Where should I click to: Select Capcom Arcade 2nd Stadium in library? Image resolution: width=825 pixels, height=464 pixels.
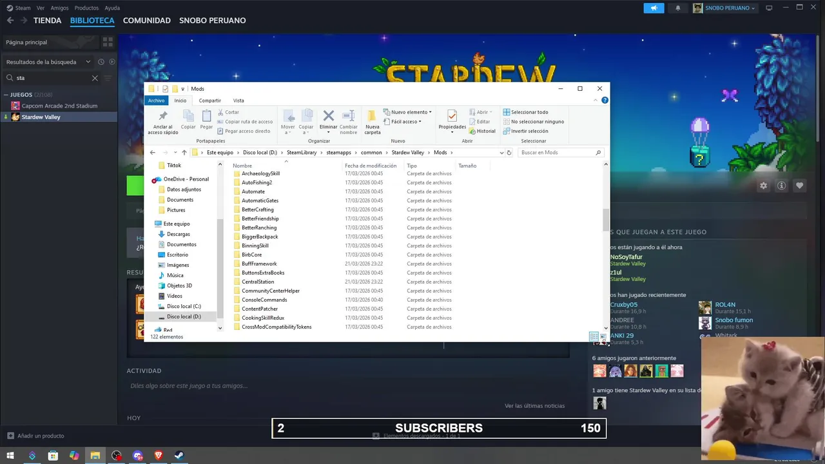(59, 106)
